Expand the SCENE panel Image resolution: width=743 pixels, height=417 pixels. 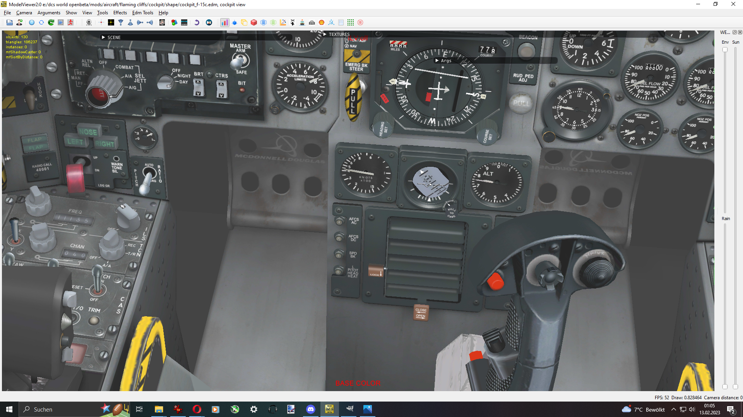coord(103,37)
